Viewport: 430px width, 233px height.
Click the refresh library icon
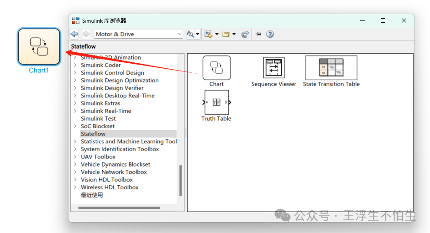(245, 34)
